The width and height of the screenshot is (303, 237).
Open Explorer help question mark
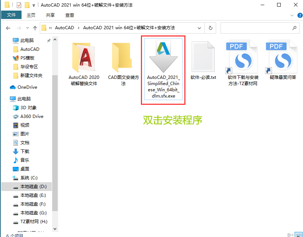tap(300, 15)
